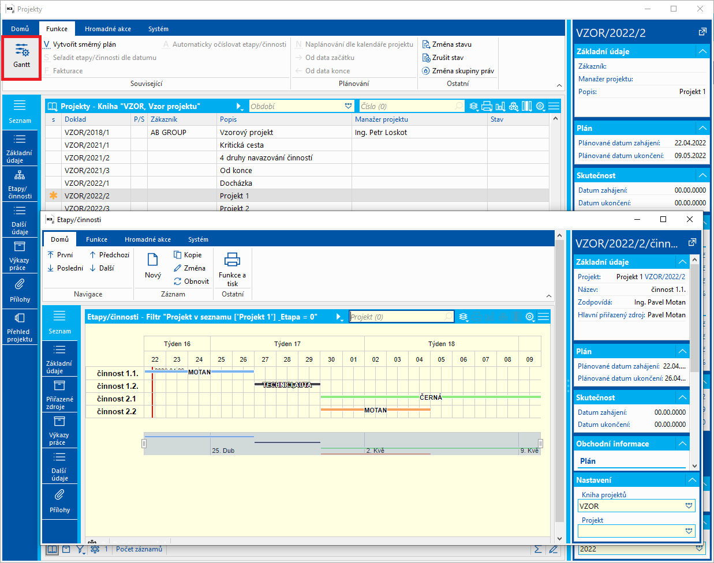Open the Gantt chart tool
This screenshot has height=563, width=714.
(x=21, y=56)
